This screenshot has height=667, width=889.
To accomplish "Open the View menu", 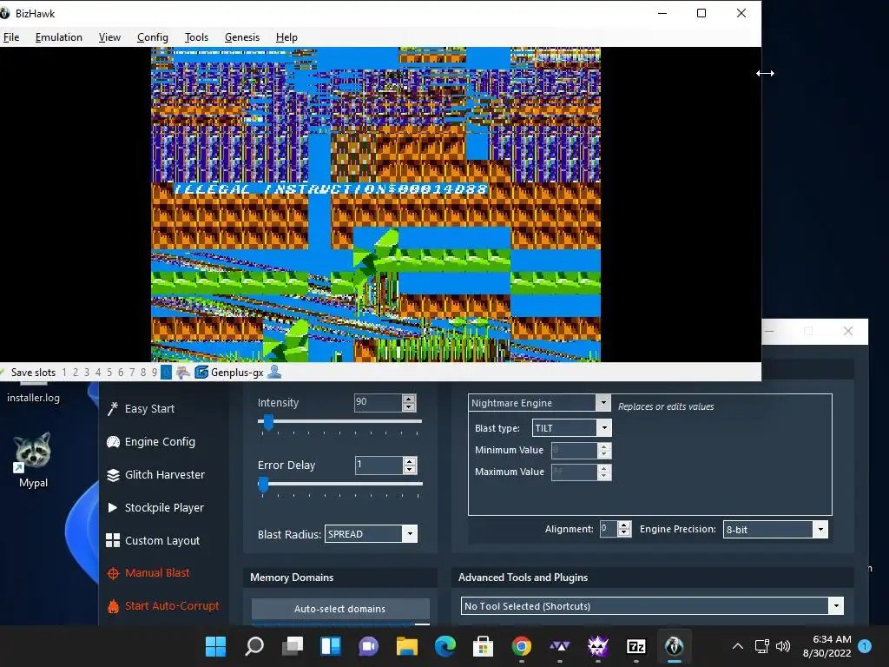I will (x=109, y=37).
